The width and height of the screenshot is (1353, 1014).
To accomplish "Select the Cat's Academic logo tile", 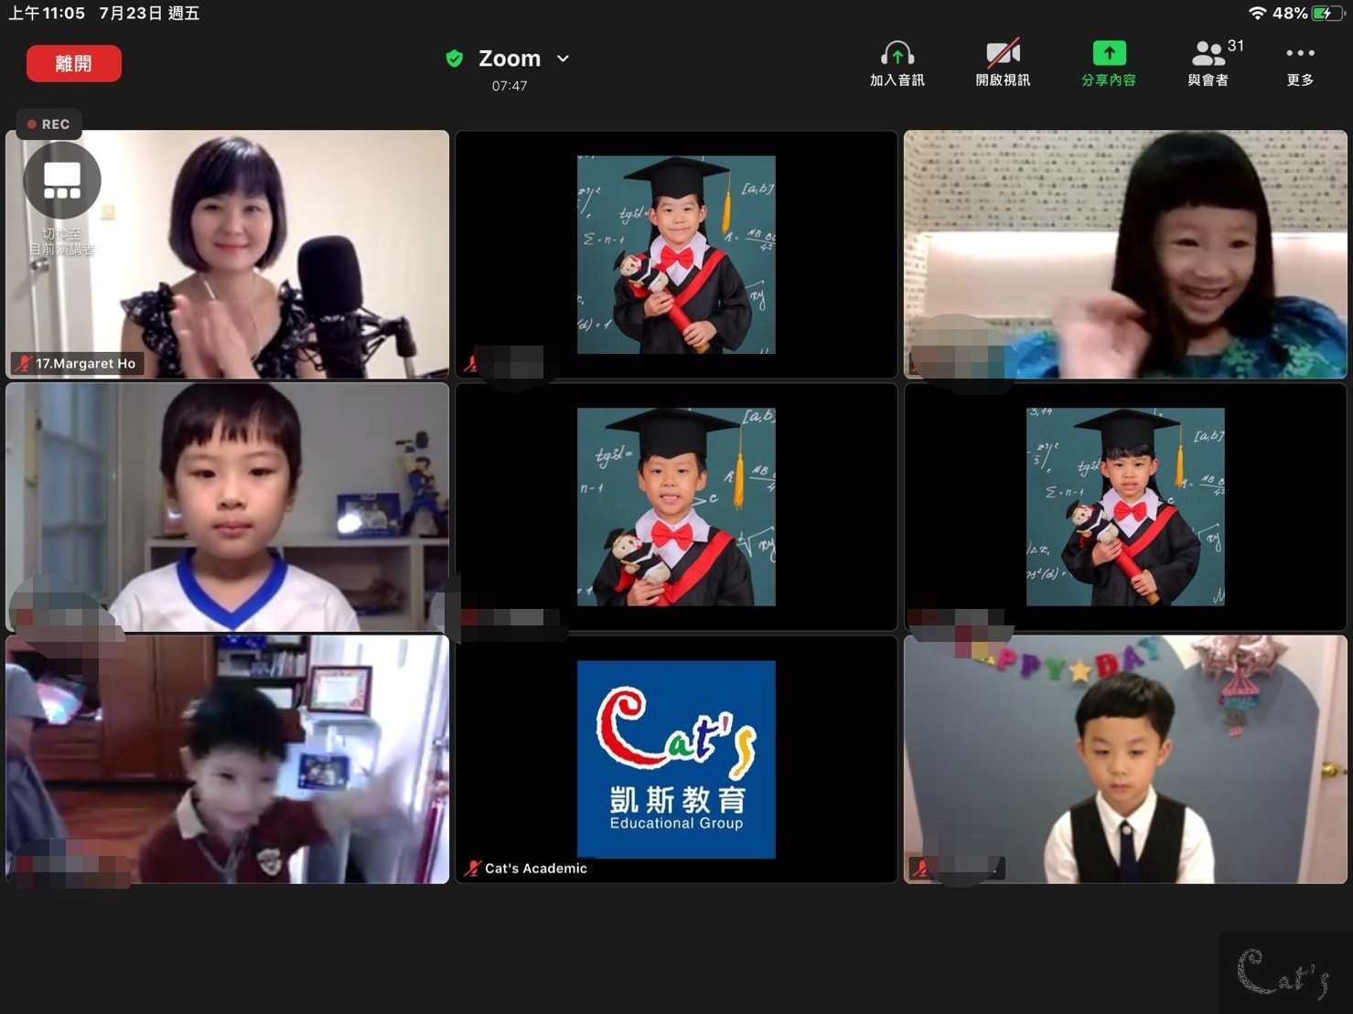I will [x=676, y=759].
